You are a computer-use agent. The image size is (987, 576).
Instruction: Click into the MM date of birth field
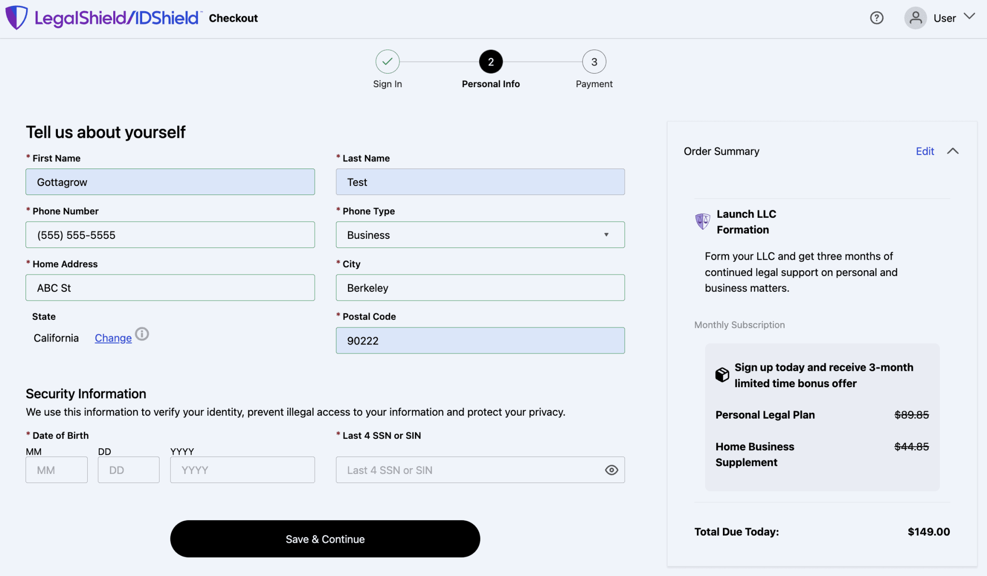pyautogui.click(x=56, y=470)
